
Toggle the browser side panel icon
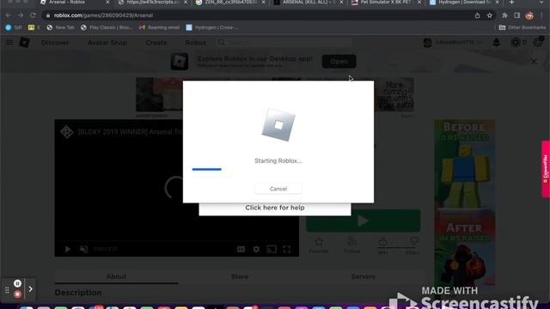517,15
